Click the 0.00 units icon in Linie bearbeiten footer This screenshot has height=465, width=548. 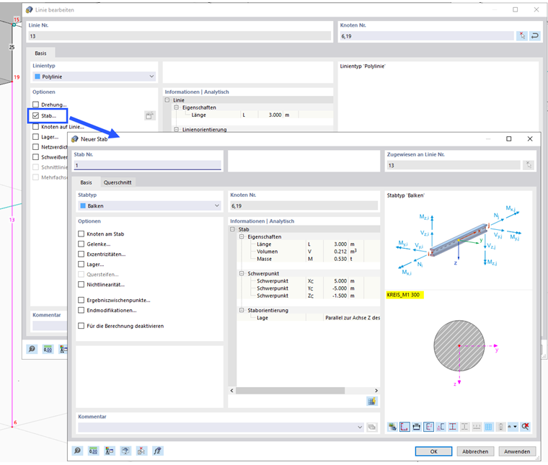pos(48,349)
